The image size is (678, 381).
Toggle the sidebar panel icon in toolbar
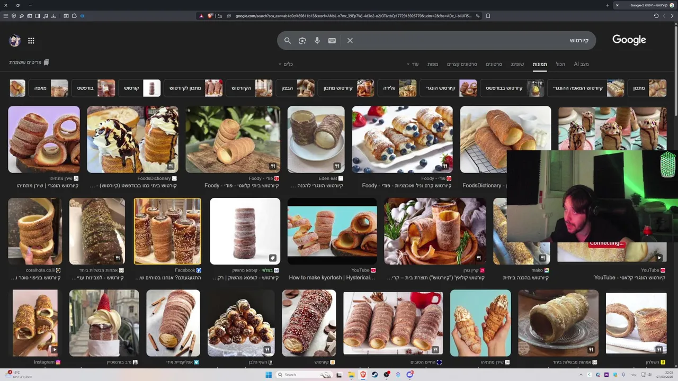pyautogui.click(x=38, y=16)
